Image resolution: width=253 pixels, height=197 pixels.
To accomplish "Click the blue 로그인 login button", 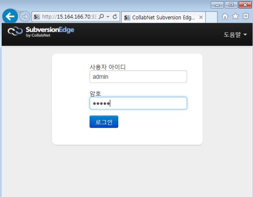I will 104,122.
